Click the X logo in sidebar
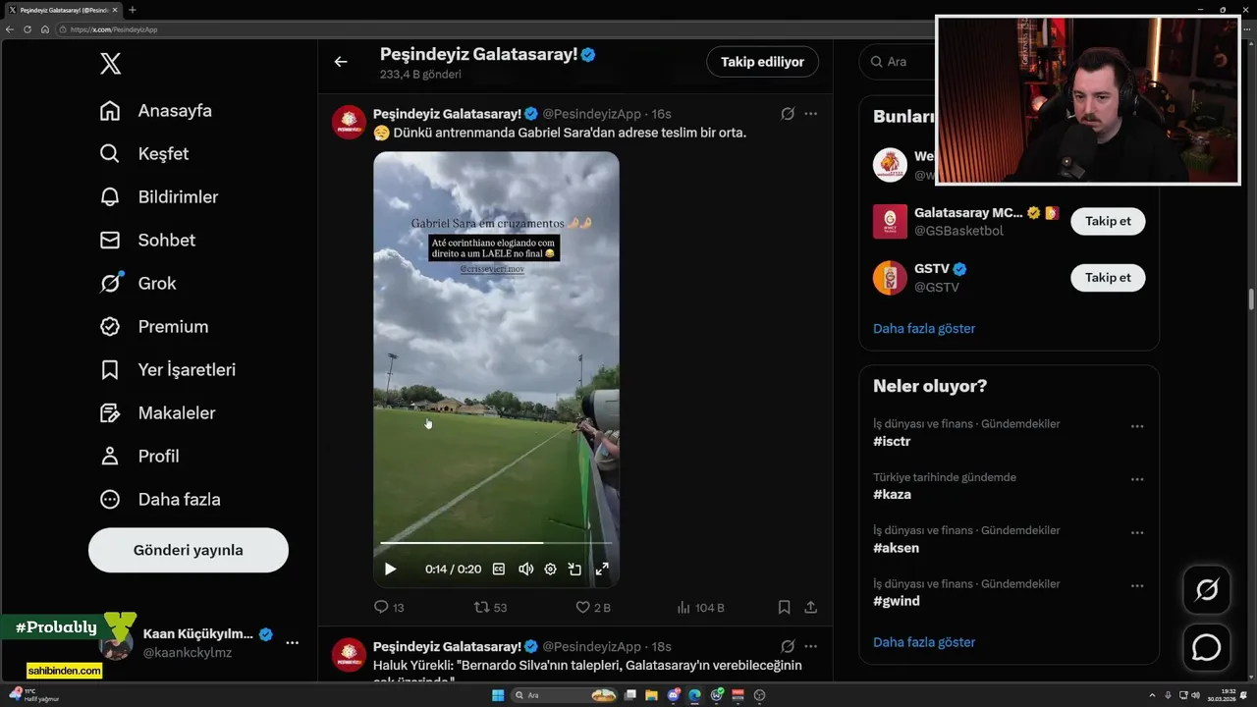 pos(111,64)
